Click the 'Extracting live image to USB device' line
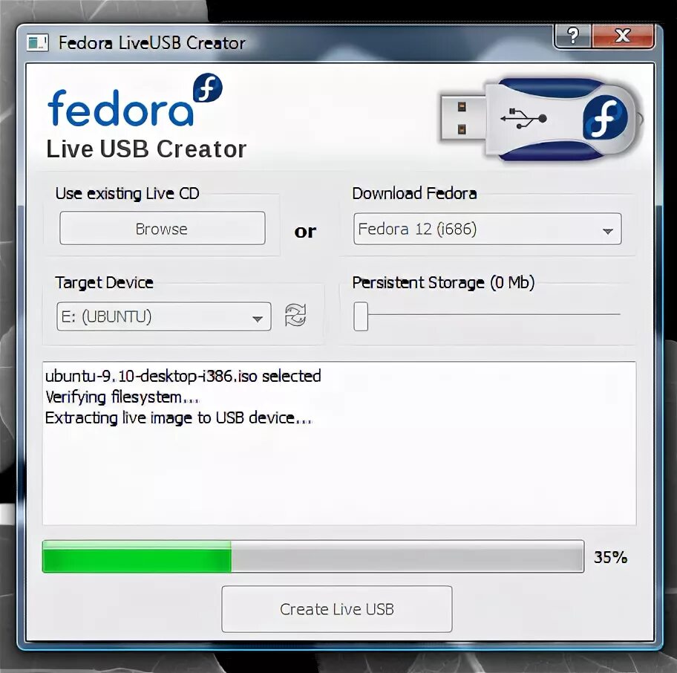 178,418
